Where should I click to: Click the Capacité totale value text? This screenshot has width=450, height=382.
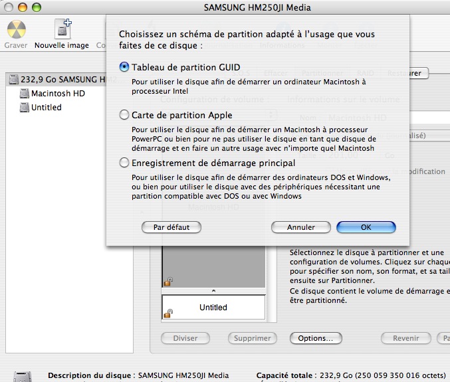coord(383,375)
